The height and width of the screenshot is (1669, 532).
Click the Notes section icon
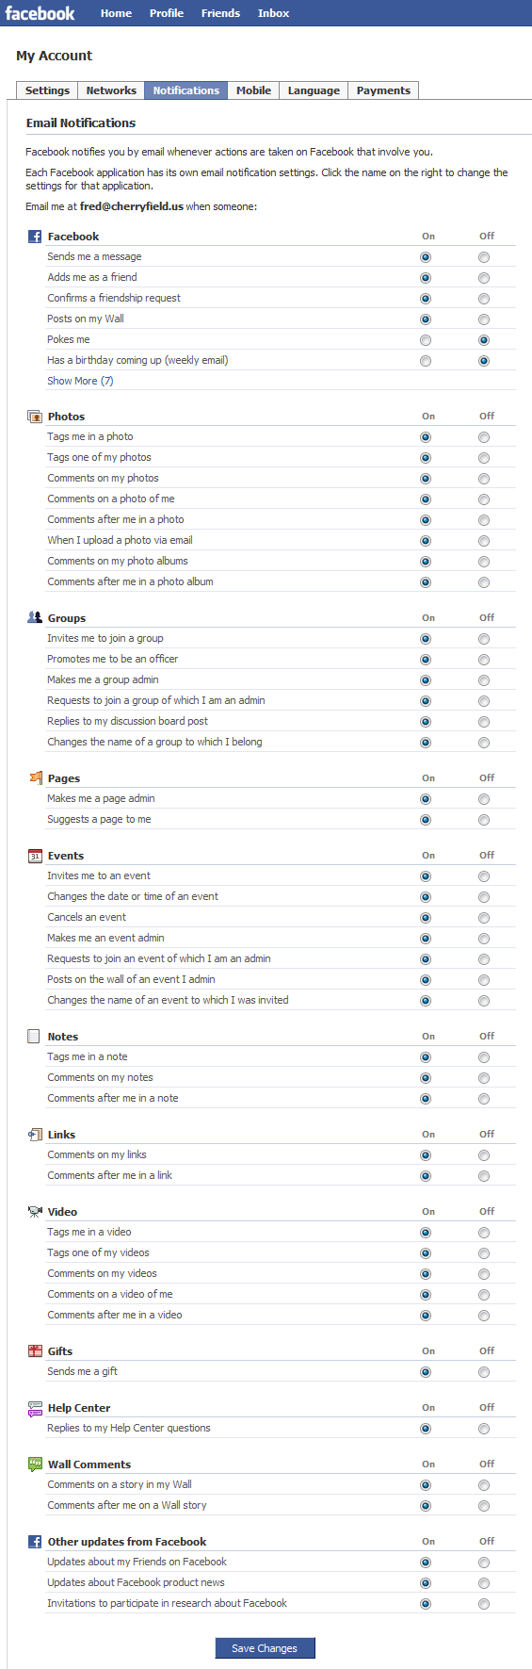tap(35, 1036)
